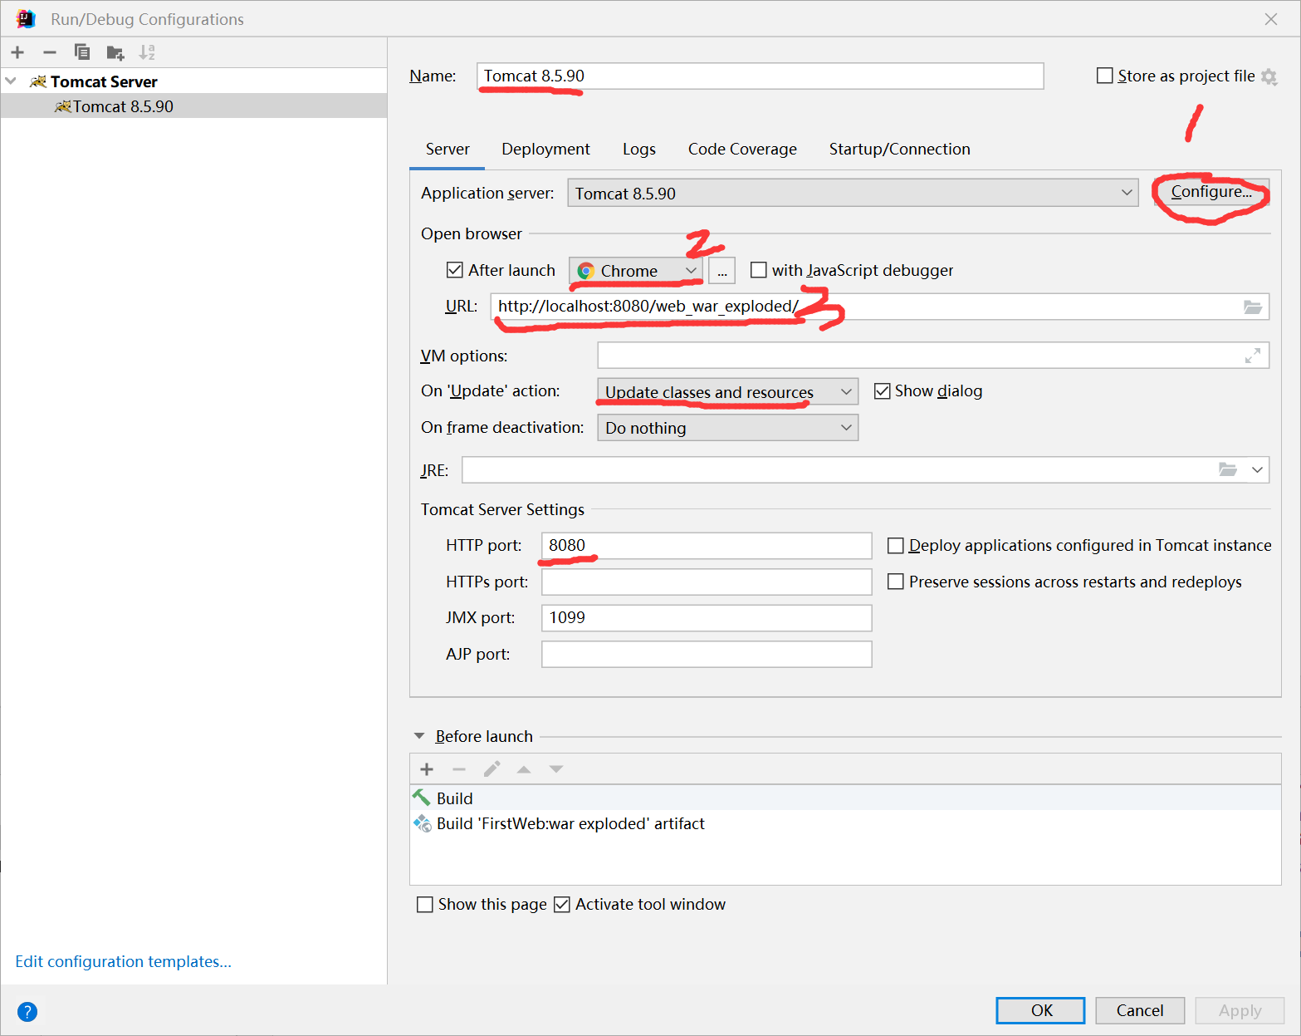
Task: Click the AJP port field
Action: point(707,654)
